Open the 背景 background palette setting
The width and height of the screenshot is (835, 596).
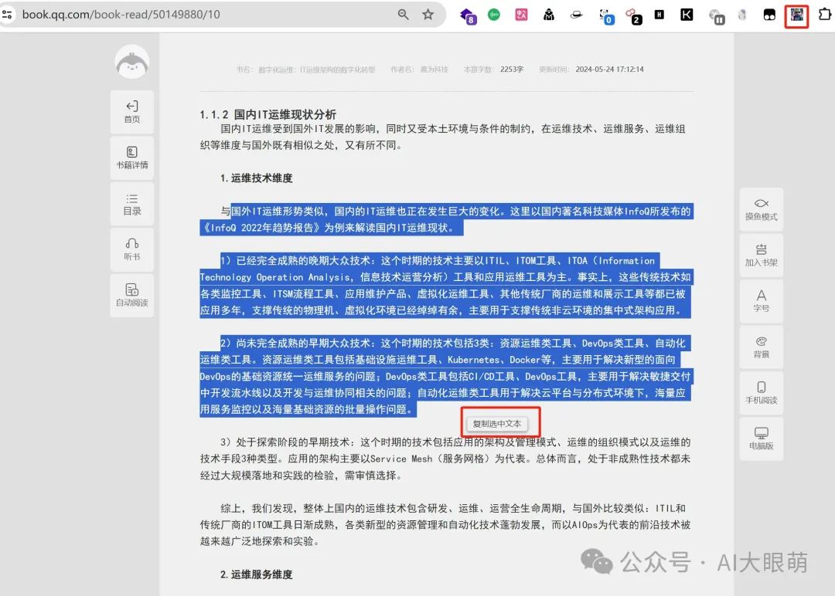coord(761,347)
